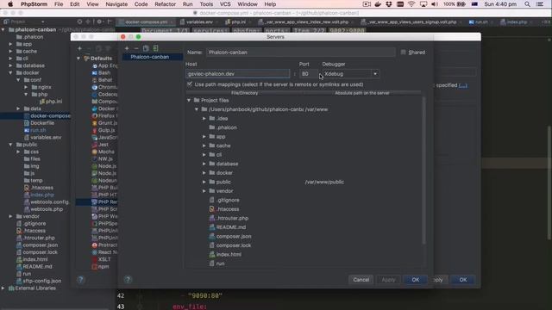Screen dimensions: 552x310
Task: Click Cancel in the Servers dialog
Action: [x=361, y=280]
